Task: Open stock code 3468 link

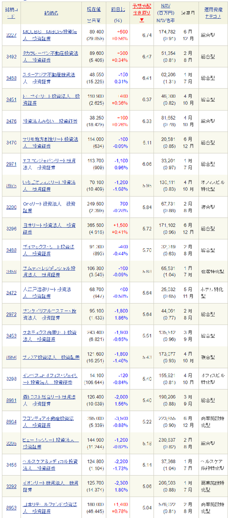Action: tap(10, 78)
